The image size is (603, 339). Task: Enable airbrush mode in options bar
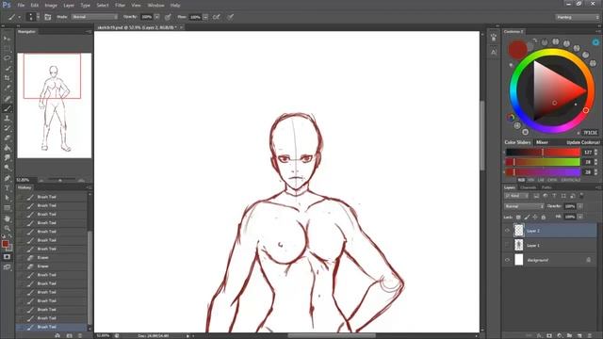point(217,17)
